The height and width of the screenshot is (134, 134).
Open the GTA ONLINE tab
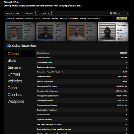tap(13, 13)
